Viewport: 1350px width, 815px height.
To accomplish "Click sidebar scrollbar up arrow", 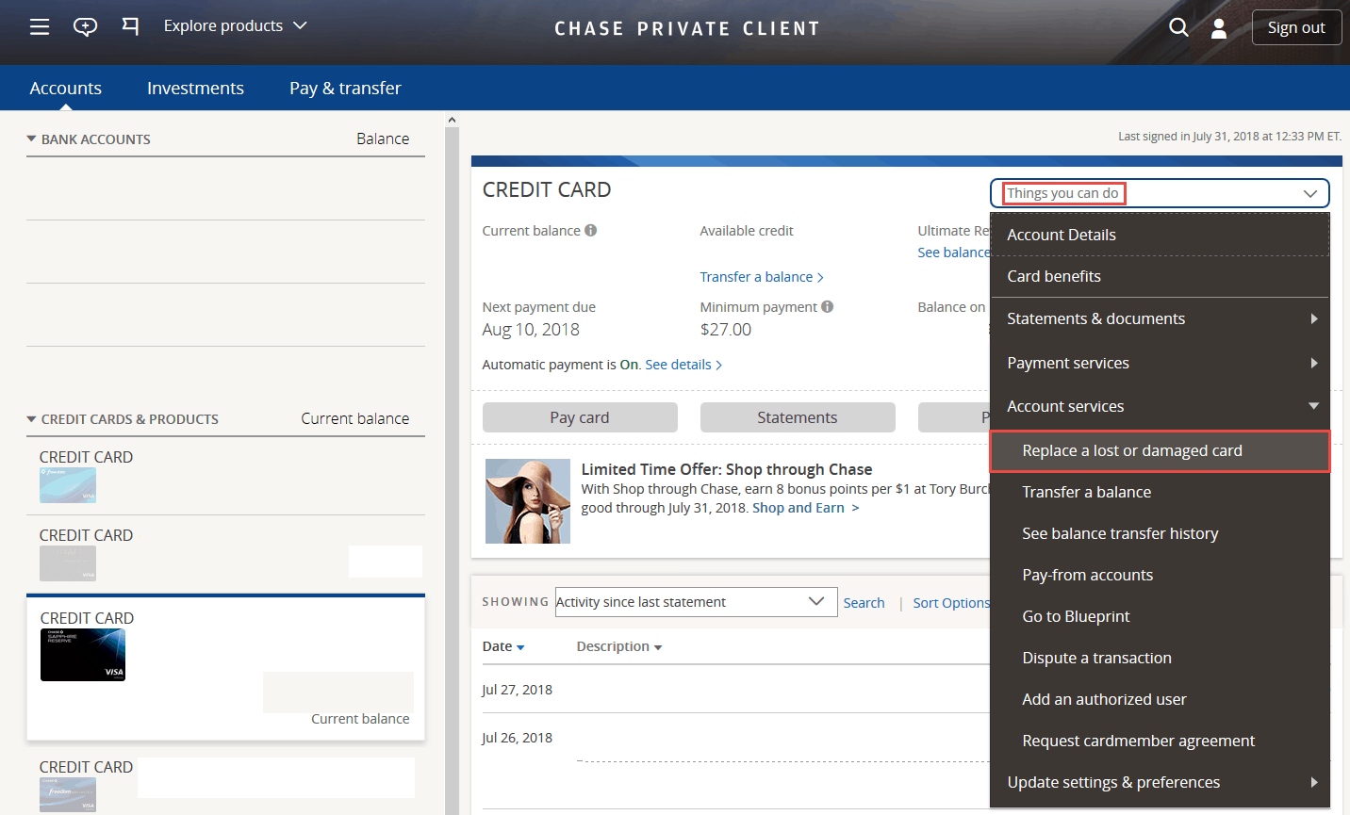I will [x=452, y=120].
